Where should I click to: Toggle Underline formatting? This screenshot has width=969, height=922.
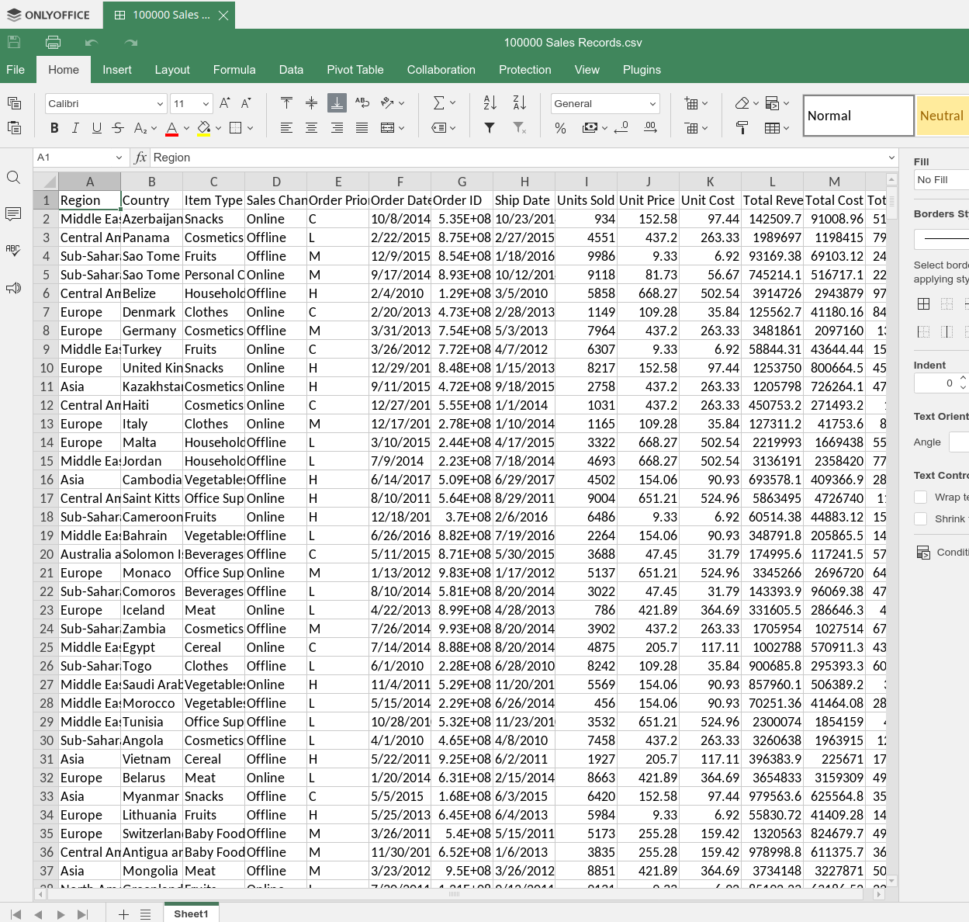pyautogui.click(x=96, y=128)
